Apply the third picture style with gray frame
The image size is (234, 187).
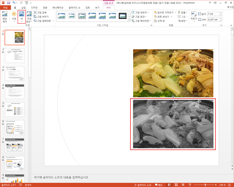82,16
